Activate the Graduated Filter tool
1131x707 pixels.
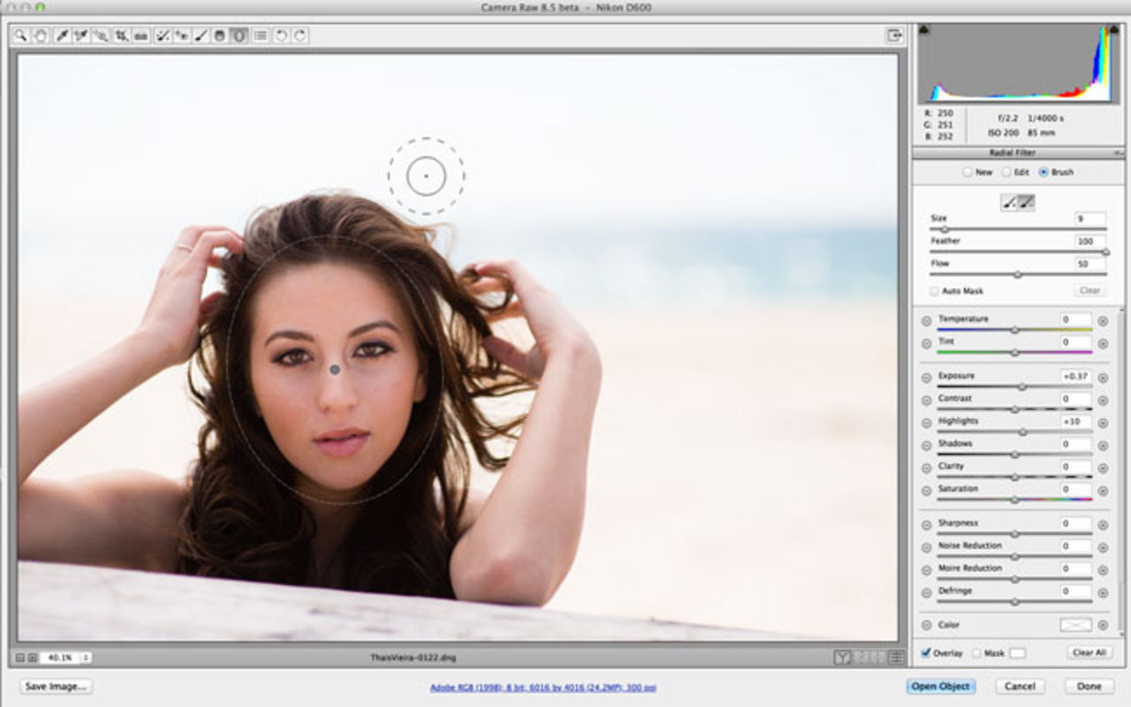220,35
